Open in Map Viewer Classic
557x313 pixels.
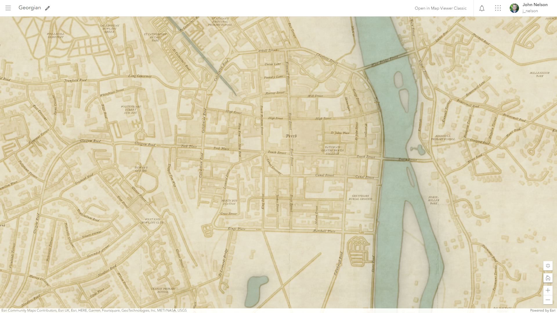440,8
